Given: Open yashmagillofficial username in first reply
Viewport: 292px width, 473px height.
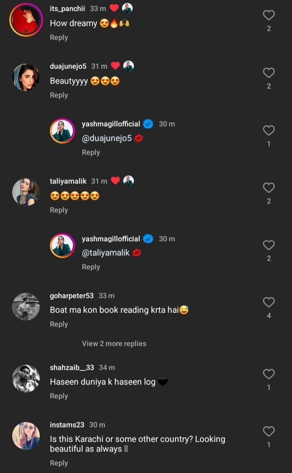Looking at the screenshot, I should pos(111,124).
